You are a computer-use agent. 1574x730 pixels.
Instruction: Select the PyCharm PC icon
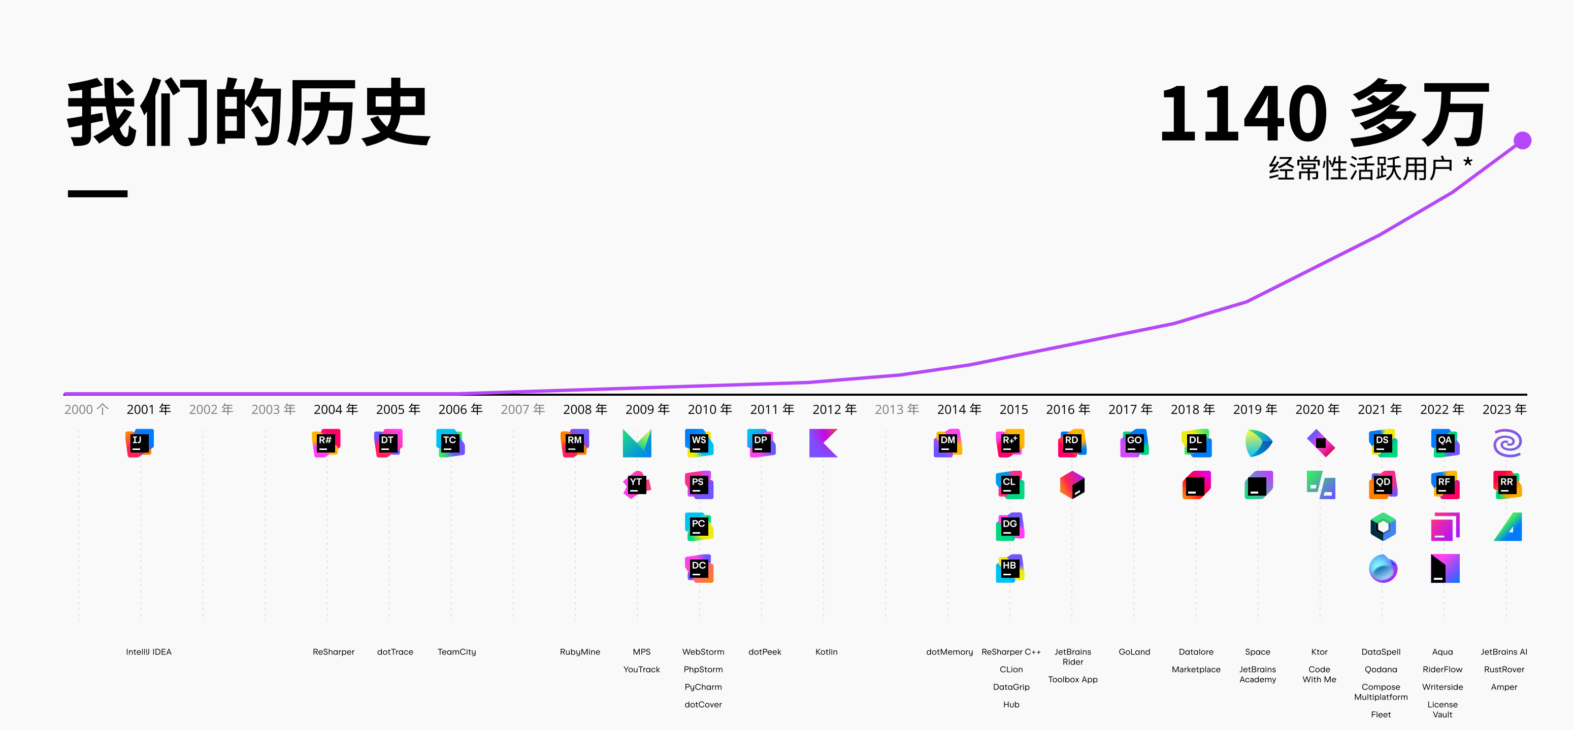(699, 527)
